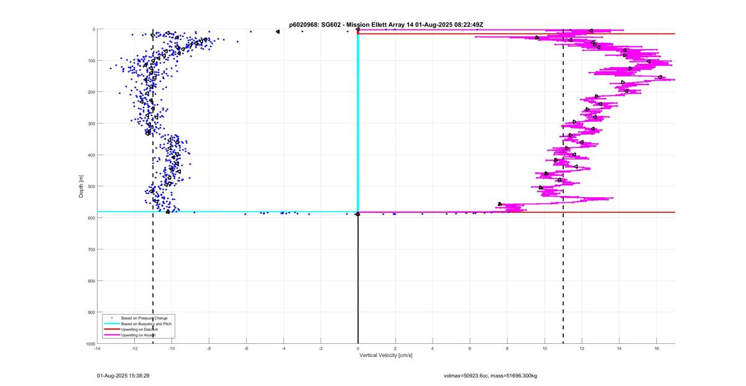The width and height of the screenshot is (746, 386).
Task: Click the 'volmax=50923.6cc, mass=51696.300kg' footer text
Action: click(490, 375)
